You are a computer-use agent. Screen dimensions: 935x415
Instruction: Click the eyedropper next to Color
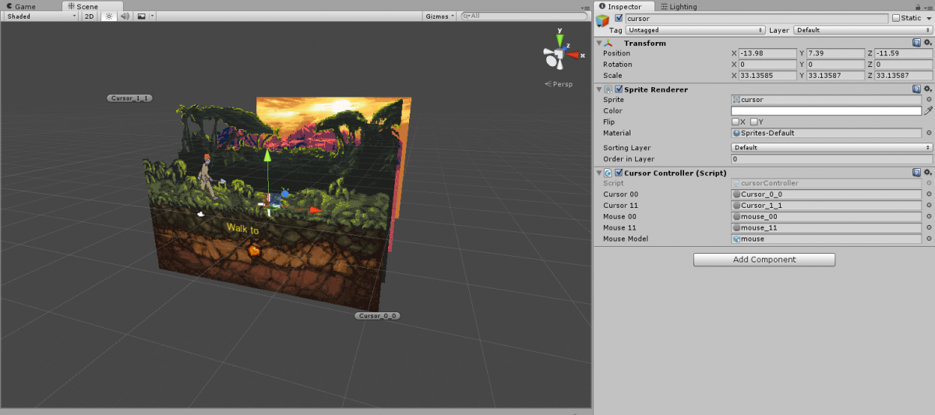coord(928,111)
